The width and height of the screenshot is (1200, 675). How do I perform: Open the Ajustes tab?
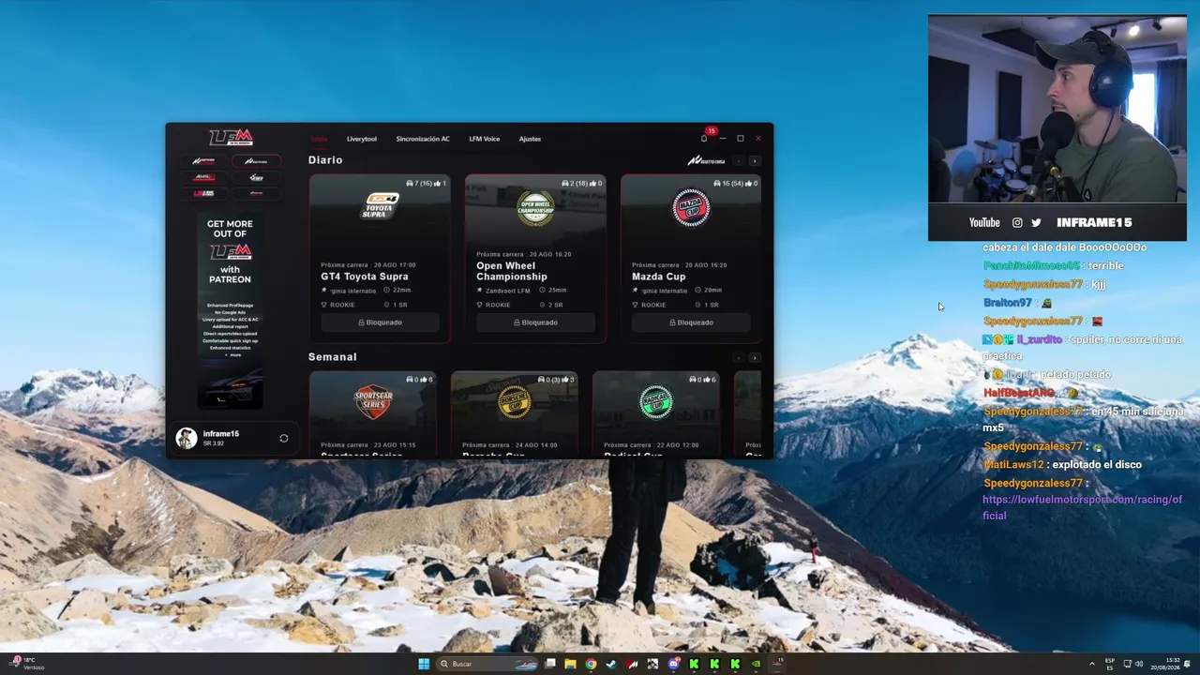pos(530,139)
